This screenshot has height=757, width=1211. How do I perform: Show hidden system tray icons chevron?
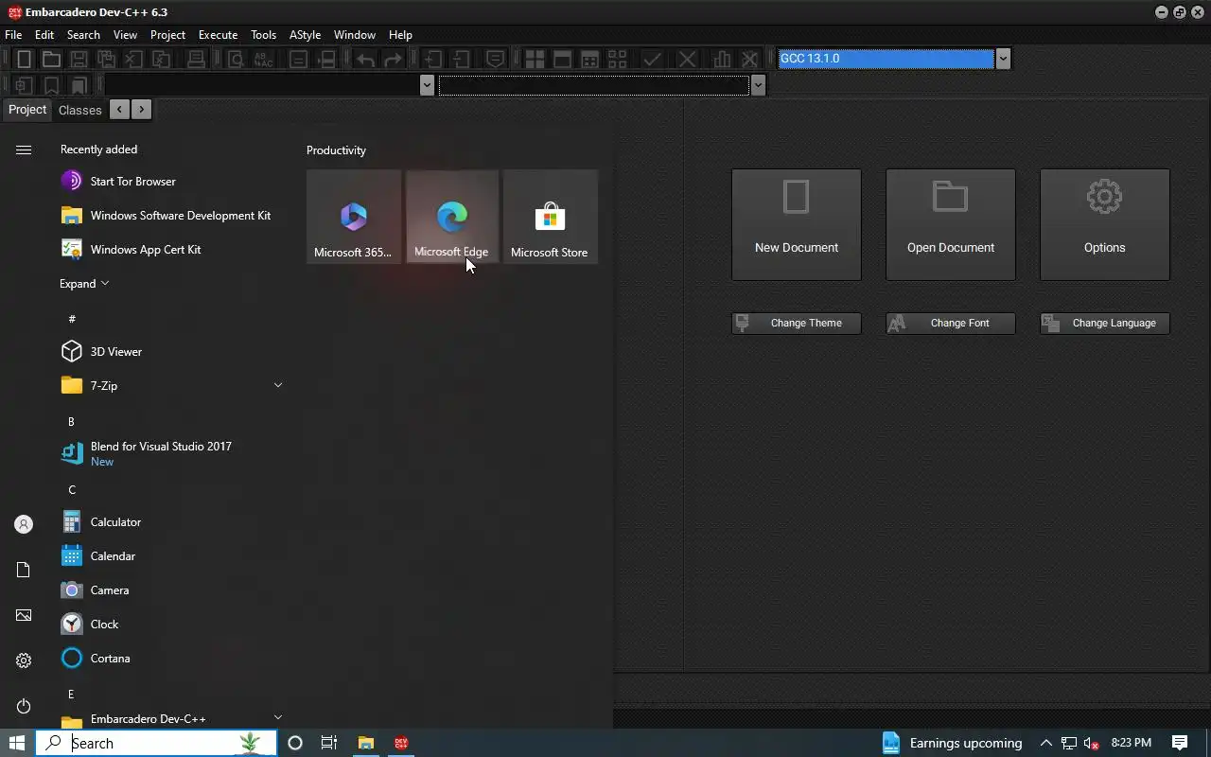[1045, 743]
